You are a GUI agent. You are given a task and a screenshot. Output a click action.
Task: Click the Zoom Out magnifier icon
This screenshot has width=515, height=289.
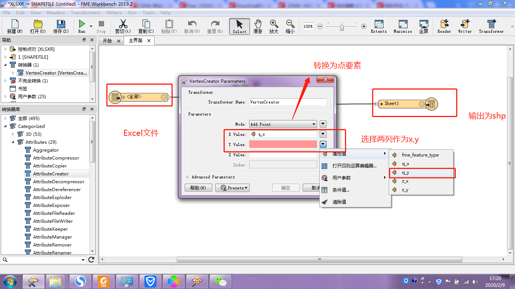290,24
